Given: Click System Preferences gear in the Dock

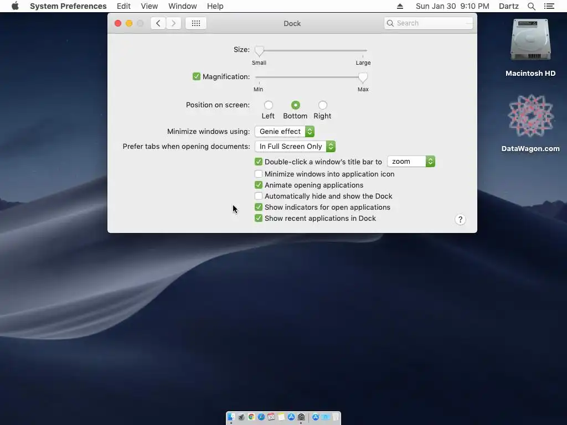Looking at the screenshot, I should 301,417.
